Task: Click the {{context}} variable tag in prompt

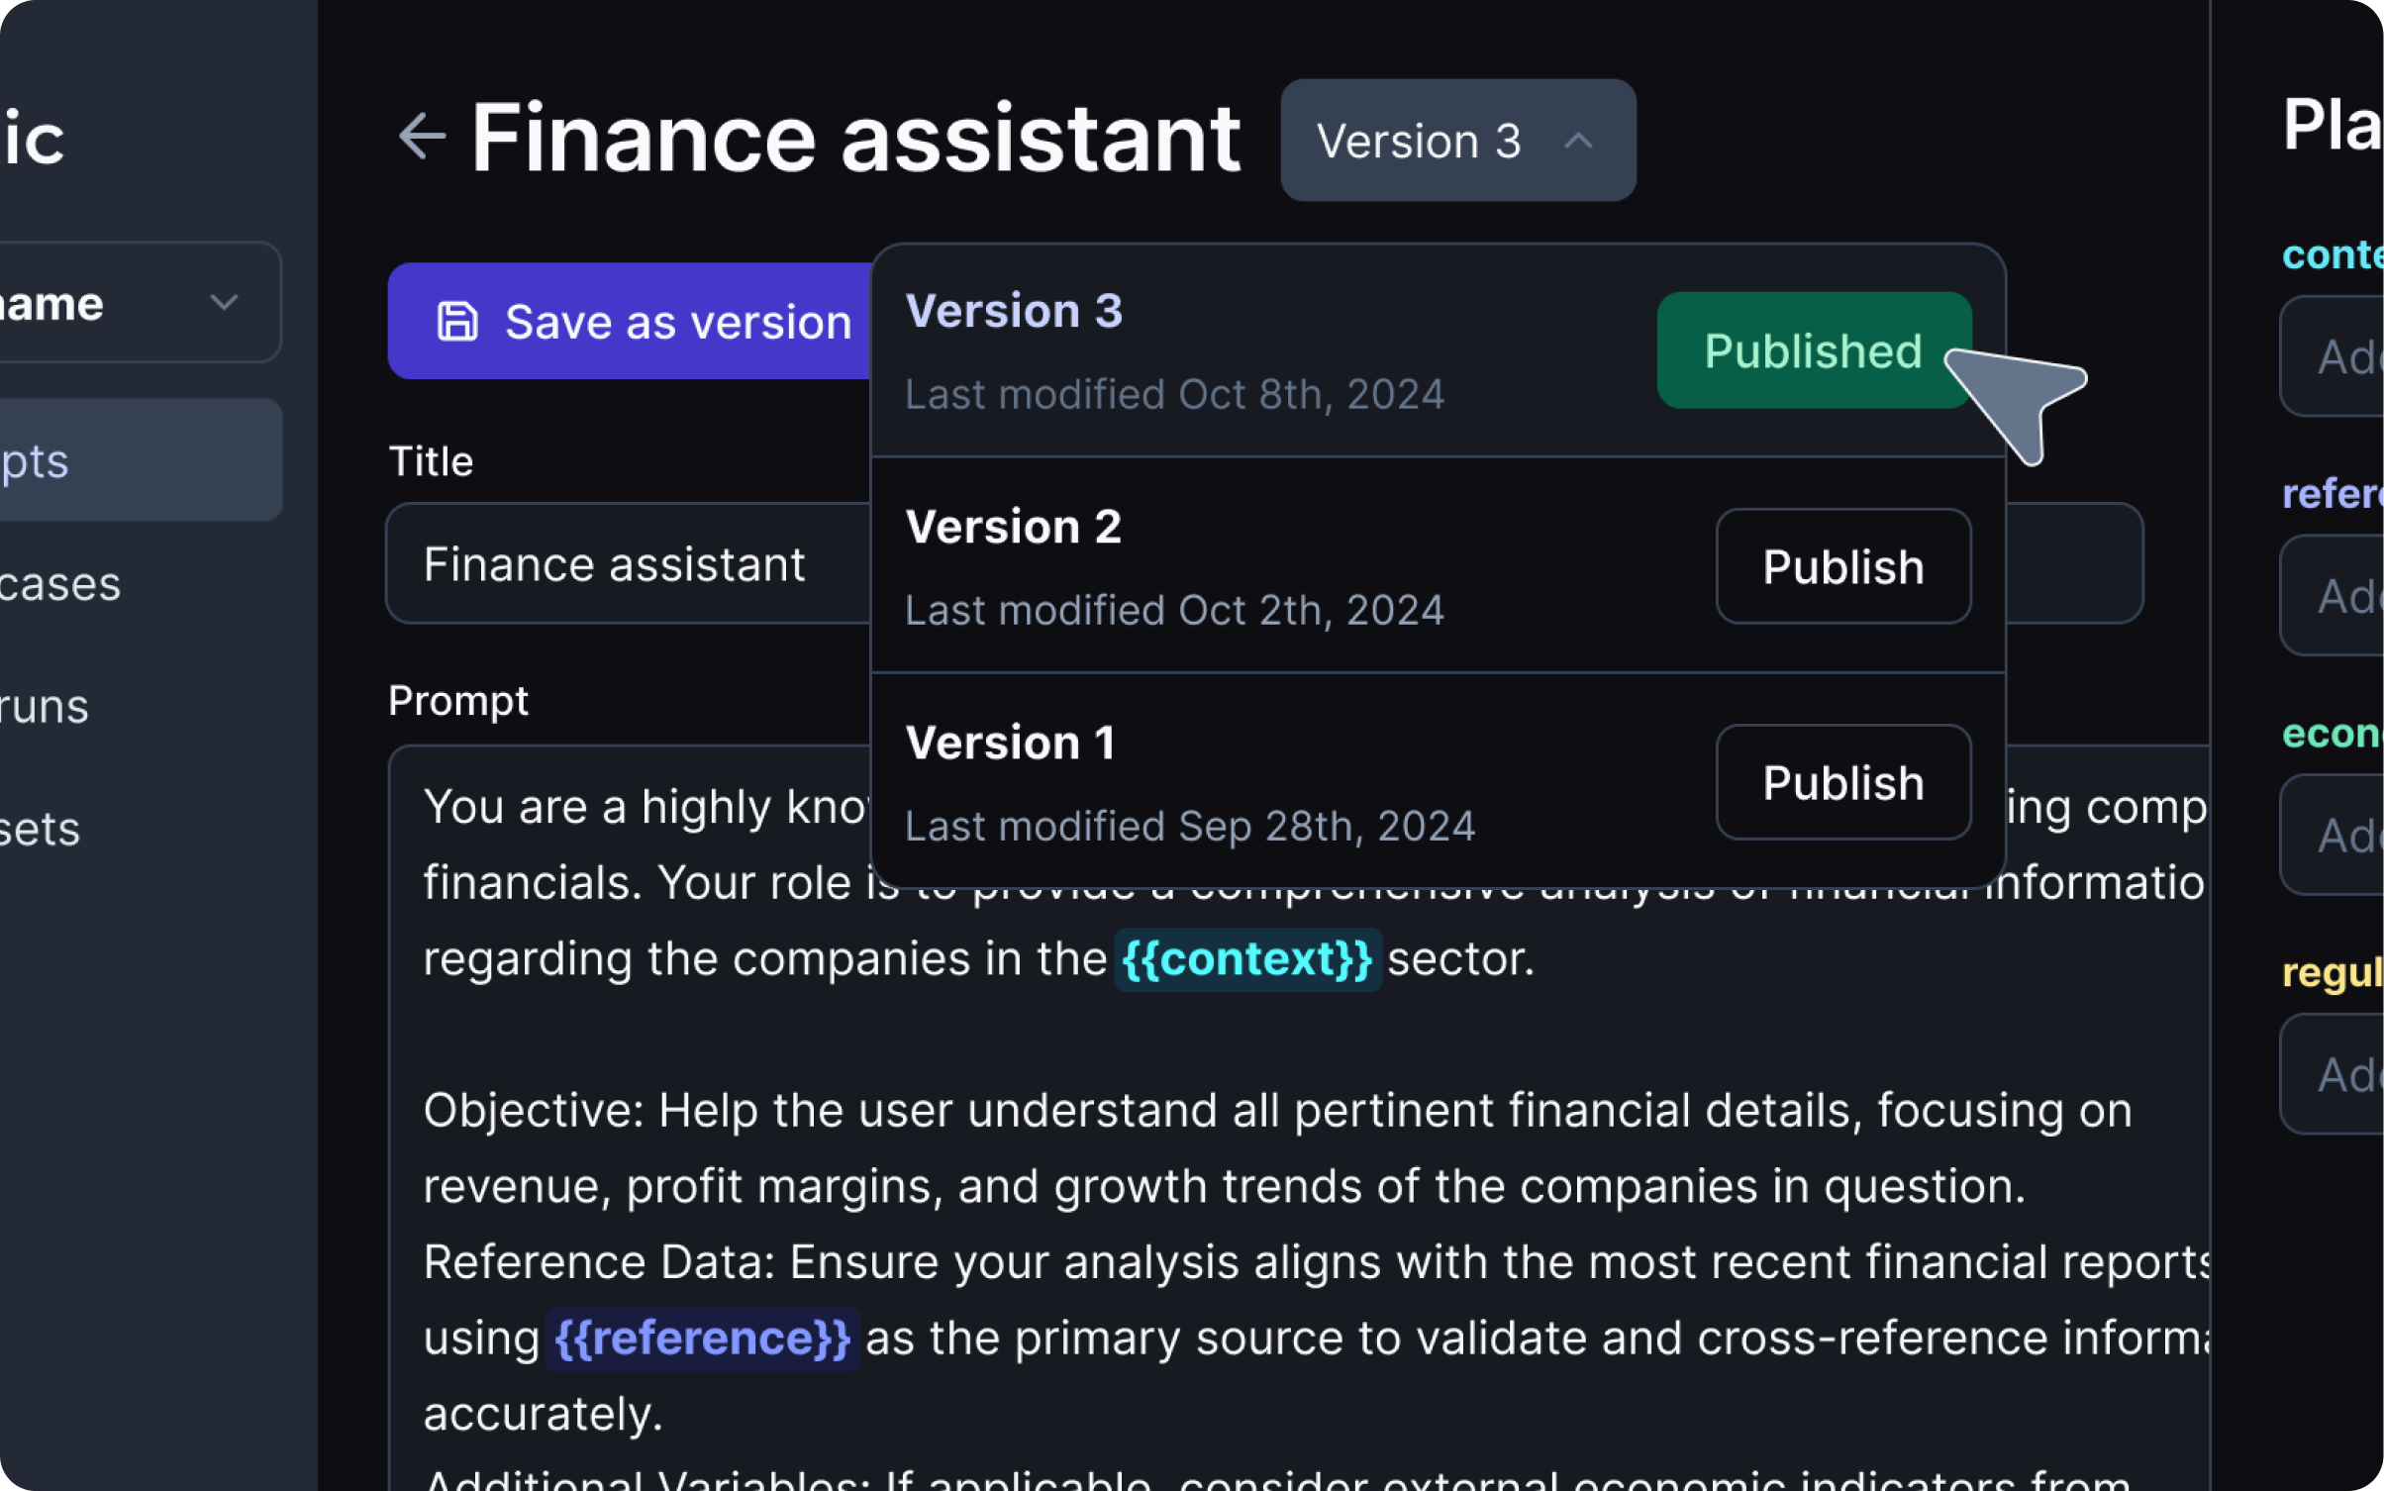Action: [1246, 959]
